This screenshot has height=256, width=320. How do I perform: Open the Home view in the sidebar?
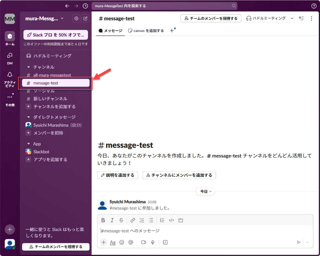click(10, 39)
